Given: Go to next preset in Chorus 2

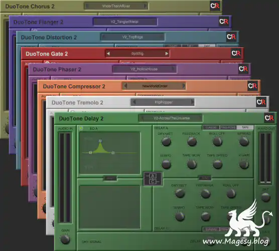Looking at the screenshot, I should [145, 6].
